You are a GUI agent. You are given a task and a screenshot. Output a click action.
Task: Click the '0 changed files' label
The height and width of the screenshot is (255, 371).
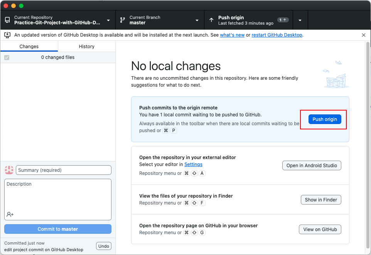click(x=58, y=57)
